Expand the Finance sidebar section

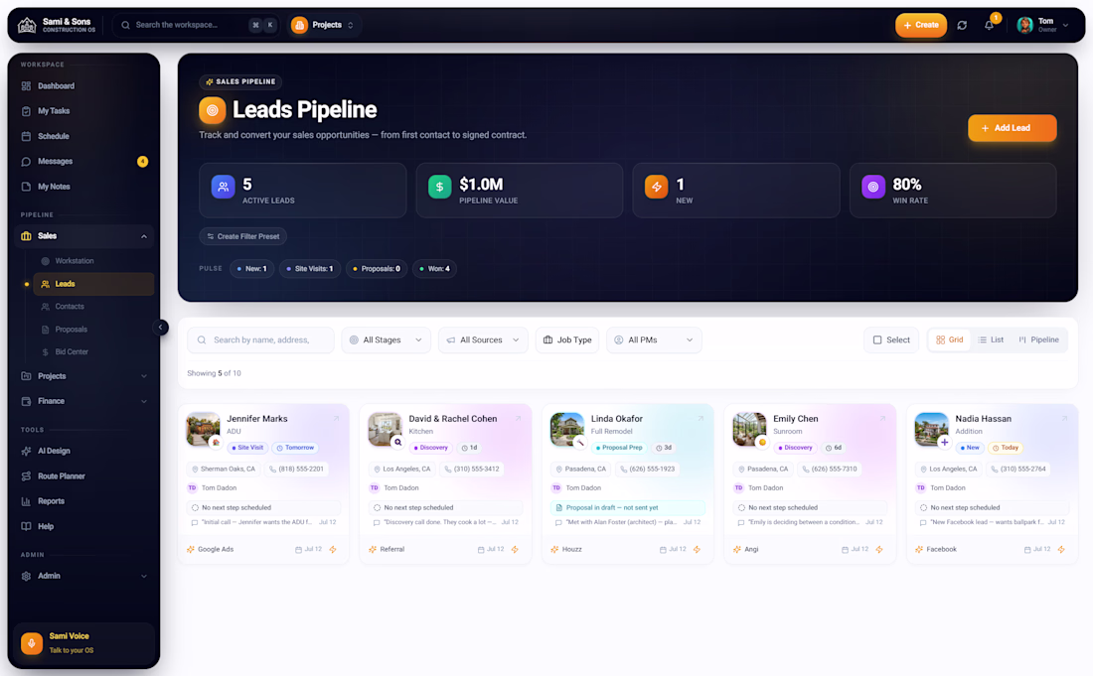(83, 401)
